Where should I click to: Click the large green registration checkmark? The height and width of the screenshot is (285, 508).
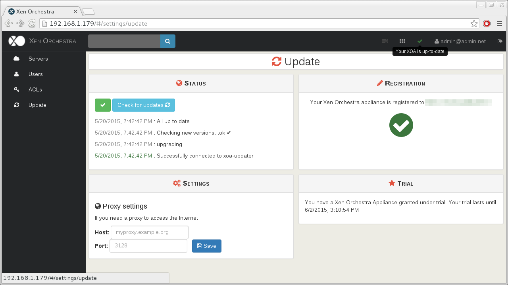401,125
